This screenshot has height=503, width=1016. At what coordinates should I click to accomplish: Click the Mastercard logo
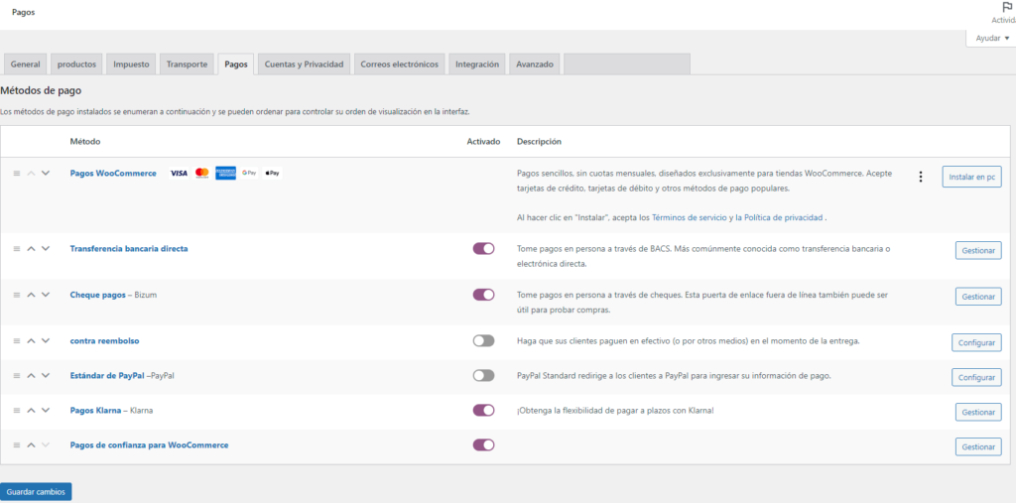pyautogui.click(x=202, y=173)
